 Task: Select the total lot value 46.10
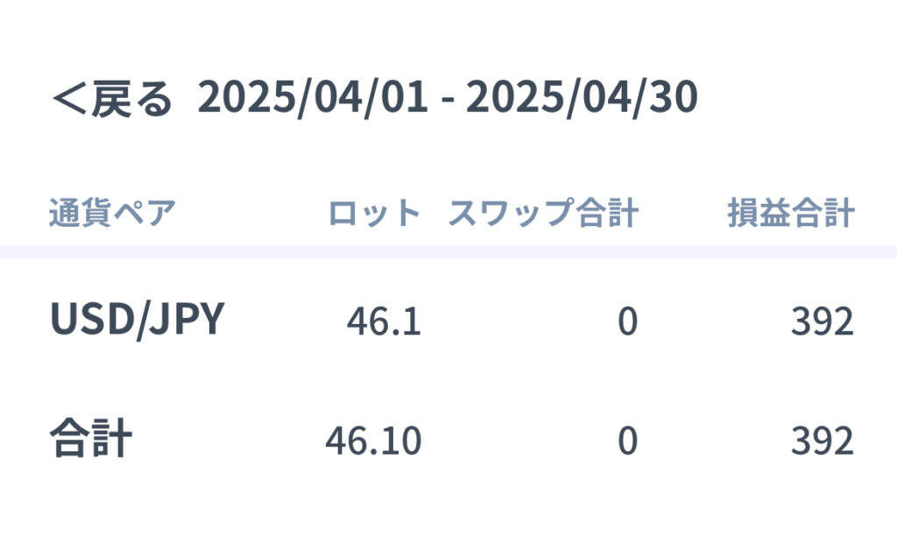pyautogui.click(x=373, y=441)
